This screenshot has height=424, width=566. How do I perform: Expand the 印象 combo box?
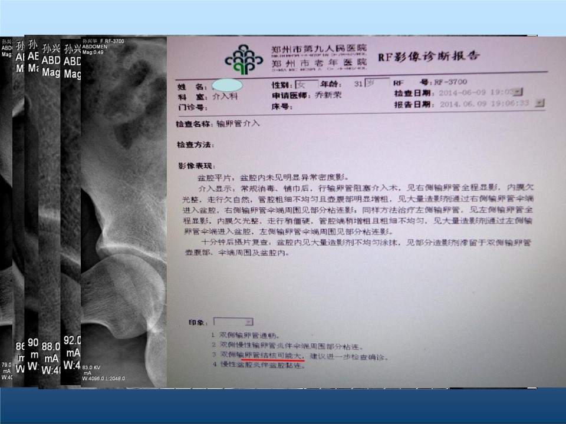point(248,322)
